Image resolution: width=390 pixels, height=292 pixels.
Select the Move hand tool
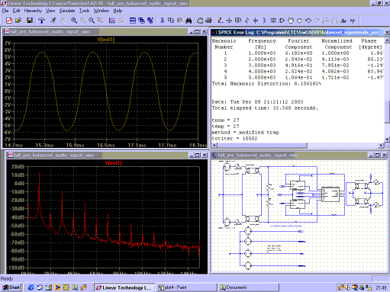[x=291, y=21]
